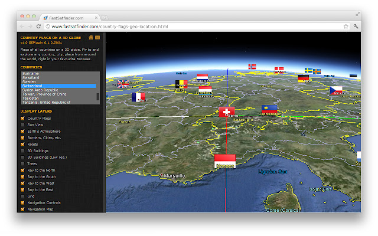Click the France flag marker
Screen dimensions: 378x236
tap(138, 97)
